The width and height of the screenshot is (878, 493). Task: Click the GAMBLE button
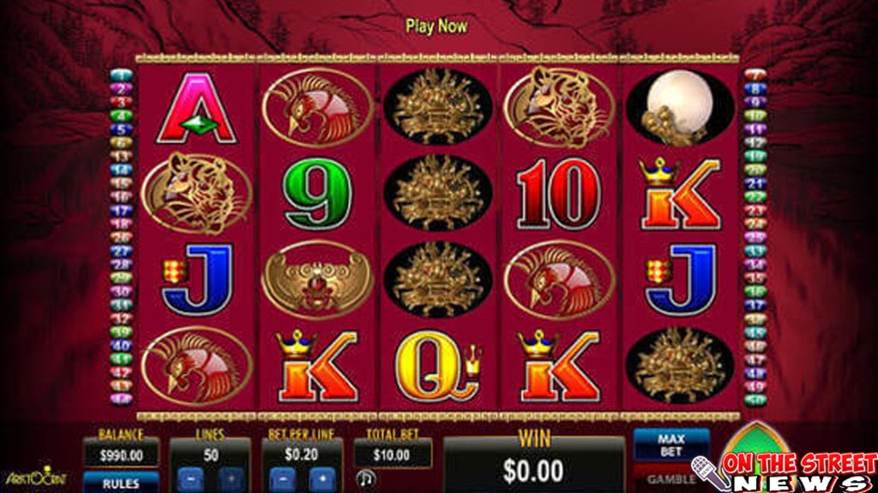tap(671, 479)
